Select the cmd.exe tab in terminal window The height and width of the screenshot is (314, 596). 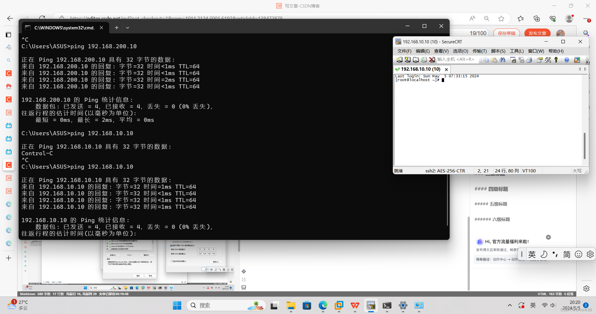click(x=64, y=28)
